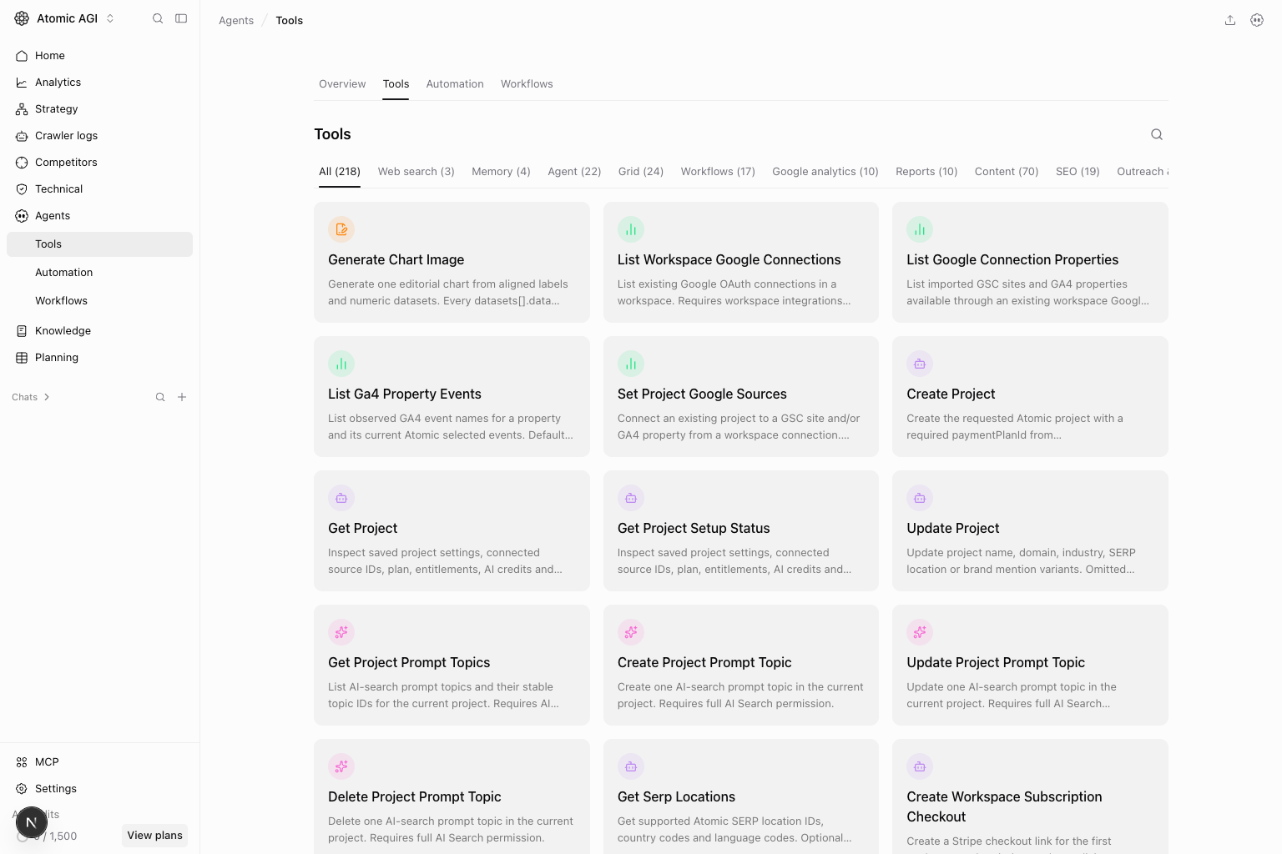Open the workspace switcher next to Atomic AGI
The image size is (1282, 854).
coord(110,18)
